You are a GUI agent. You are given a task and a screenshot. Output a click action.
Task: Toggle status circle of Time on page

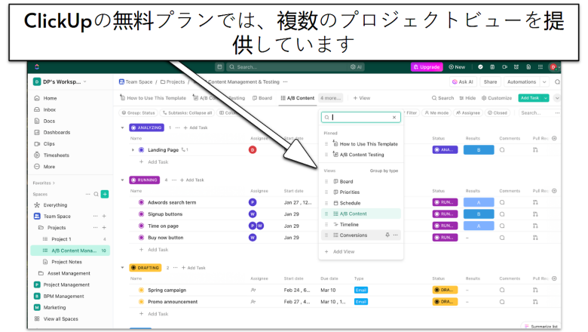point(142,226)
